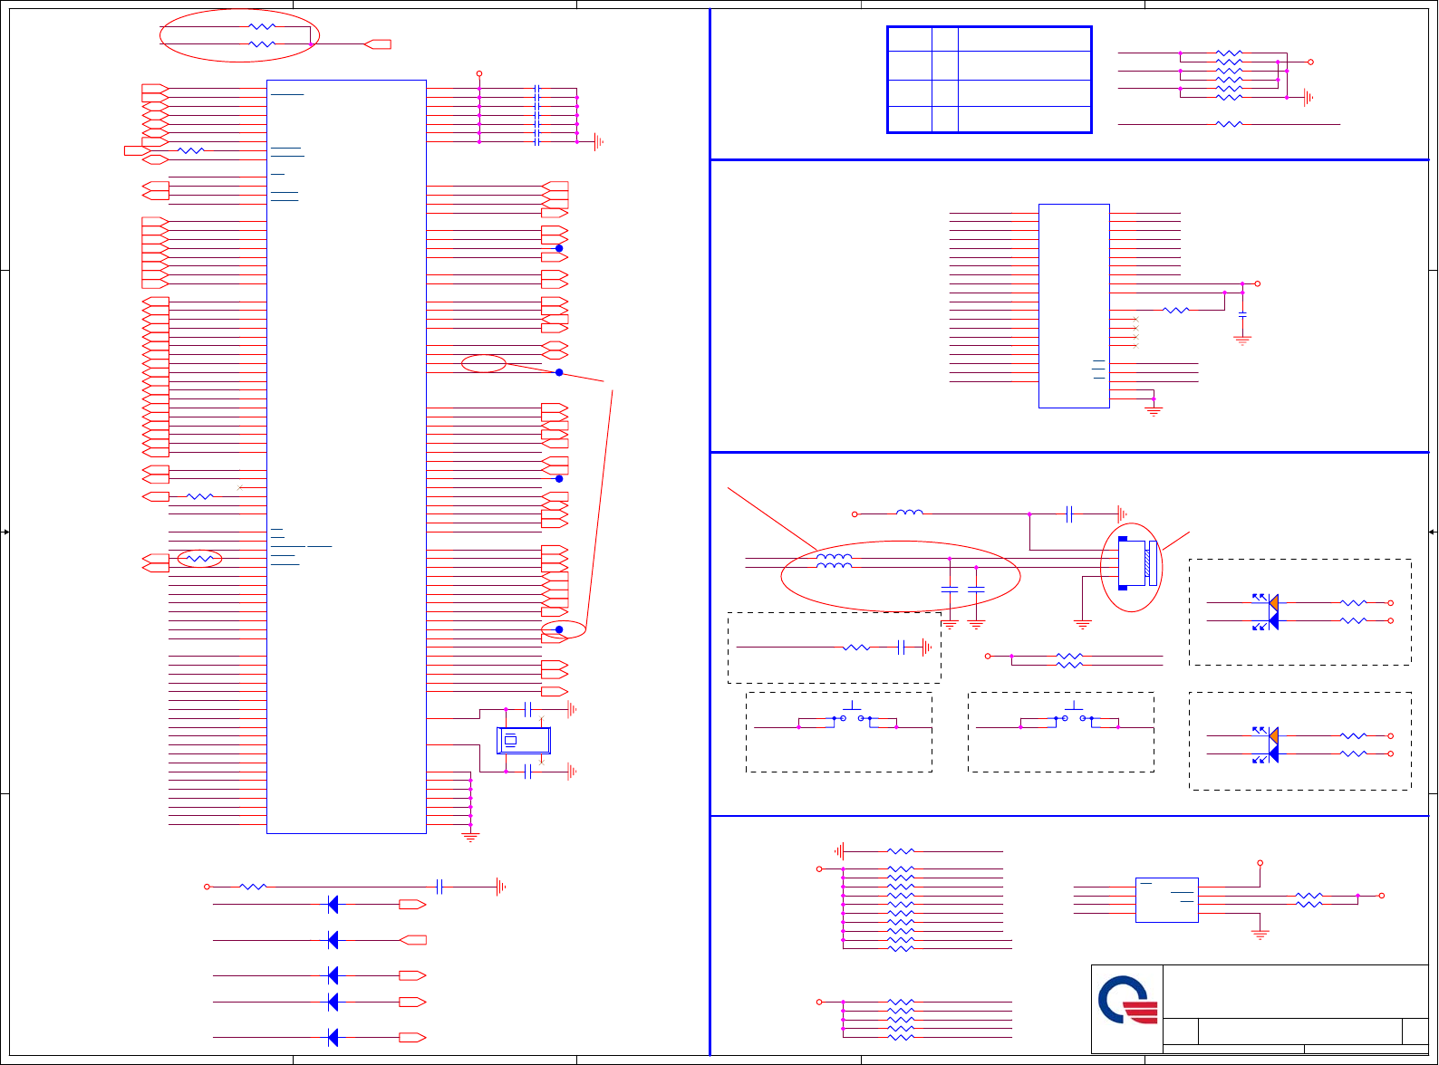
Task: Select the ground beside the decoupling capacitors
Action: click(x=599, y=141)
